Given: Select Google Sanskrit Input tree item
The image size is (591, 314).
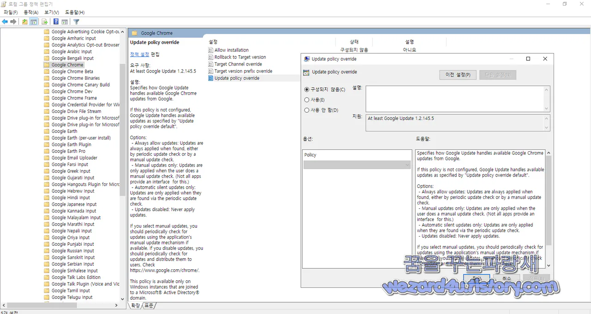Looking at the screenshot, I should [x=73, y=258].
